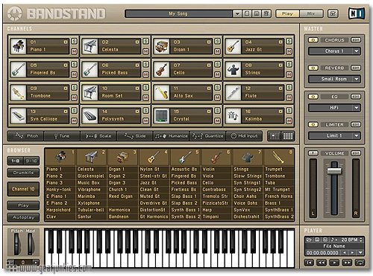Click the Chorus edit button
The height and width of the screenshot is (276, 373).
tap(356, 40)
